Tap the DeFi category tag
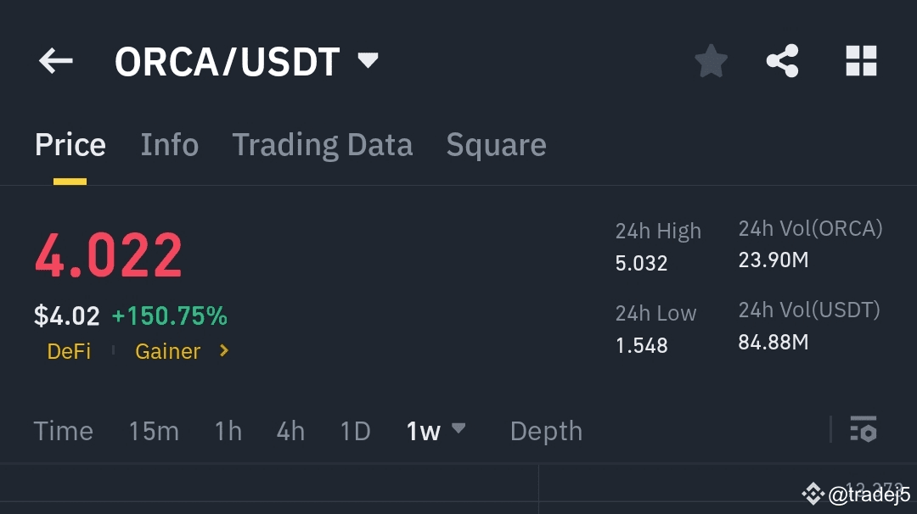Image resolution: width=917 pixels, height=514 pixels. tap(69, 351)
